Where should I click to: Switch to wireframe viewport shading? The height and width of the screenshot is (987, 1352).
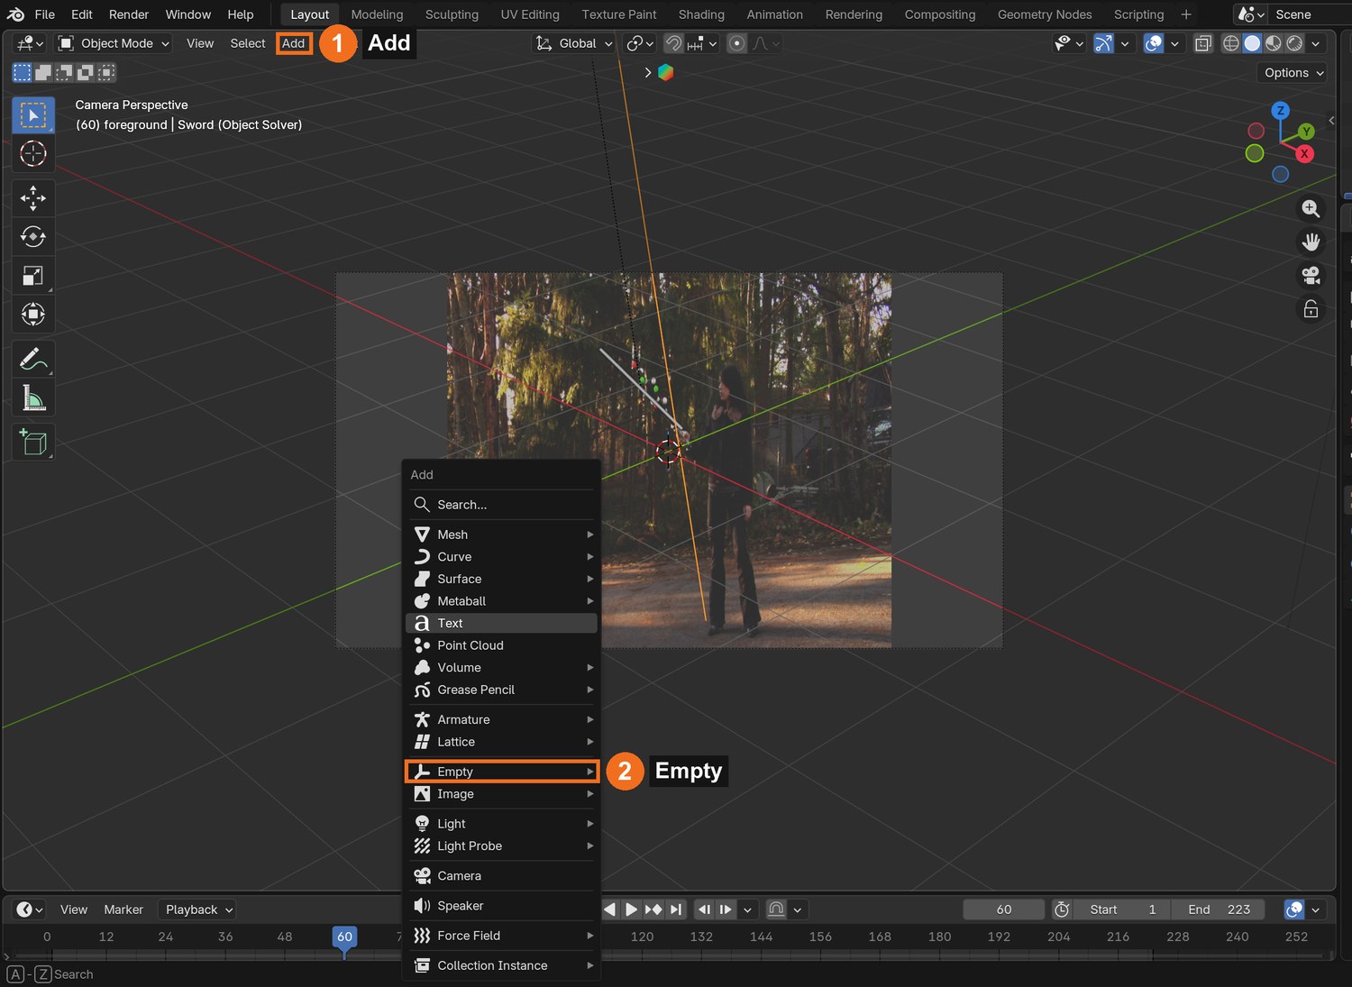pyautogui.click(x=1230, y=43)
